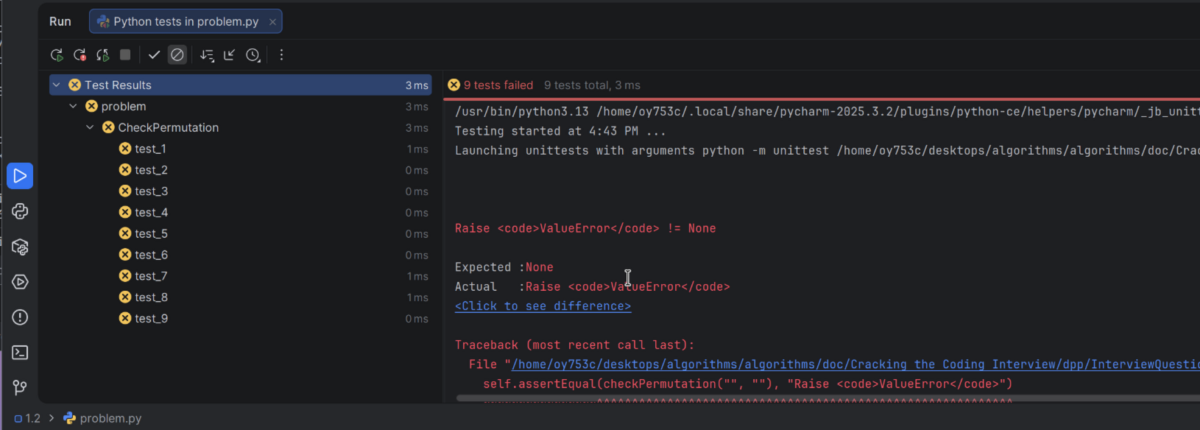Collapse the CheckPermutation test class

90,128
